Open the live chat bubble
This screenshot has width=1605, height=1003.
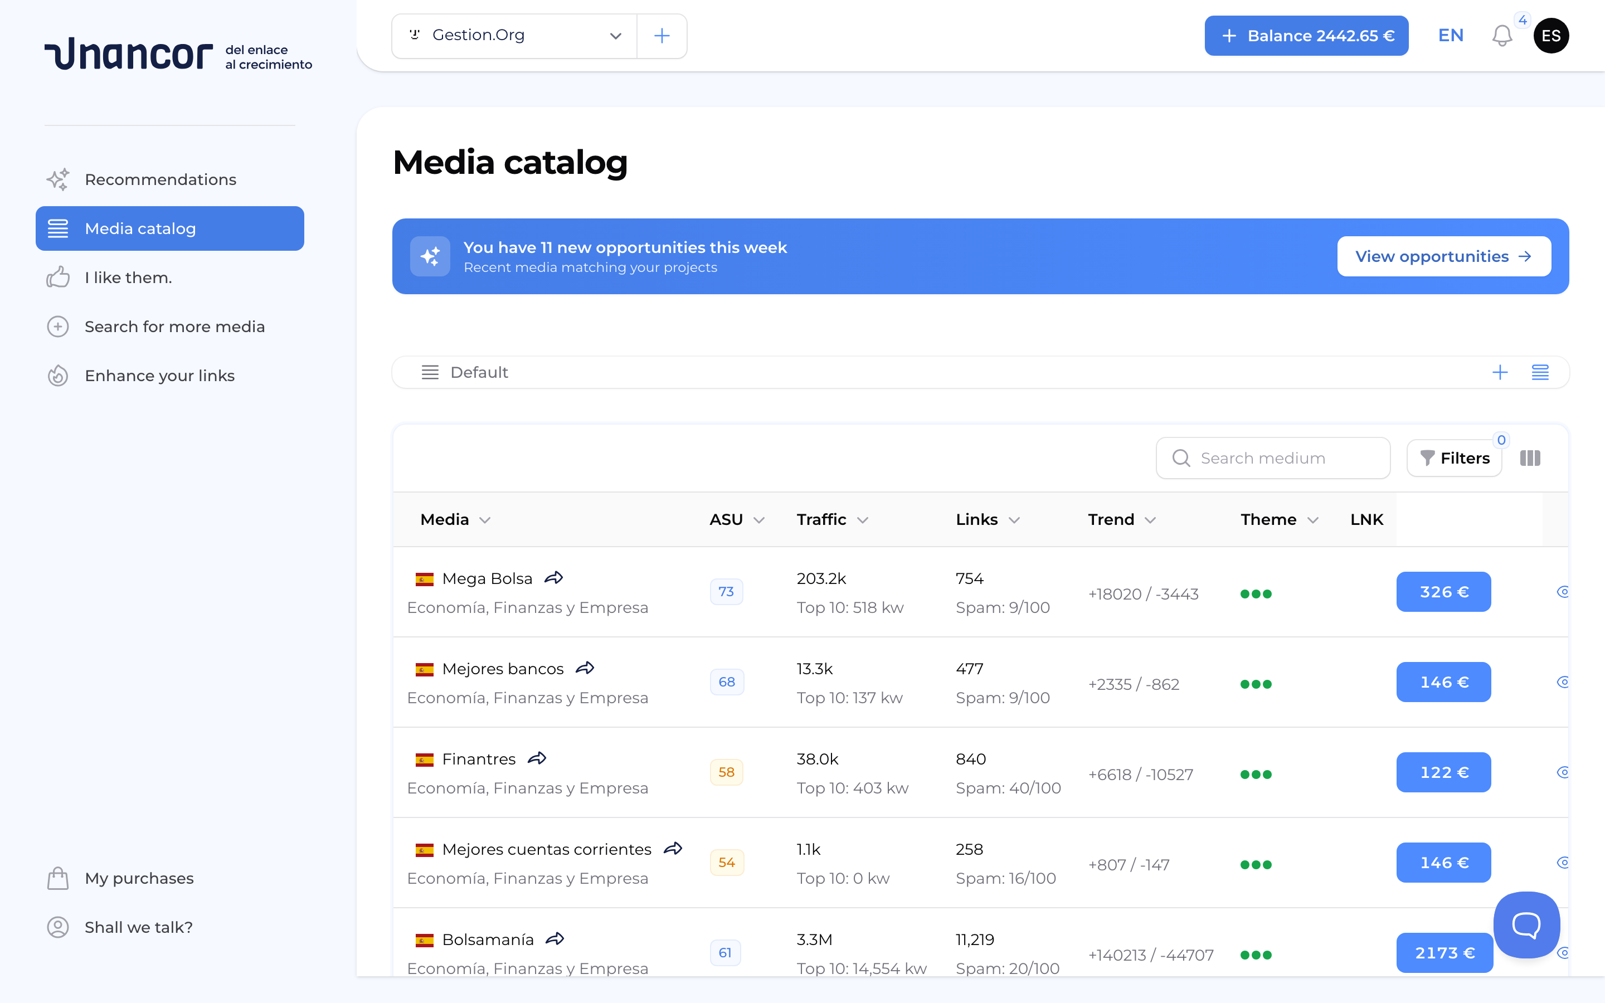(1525, 924)
